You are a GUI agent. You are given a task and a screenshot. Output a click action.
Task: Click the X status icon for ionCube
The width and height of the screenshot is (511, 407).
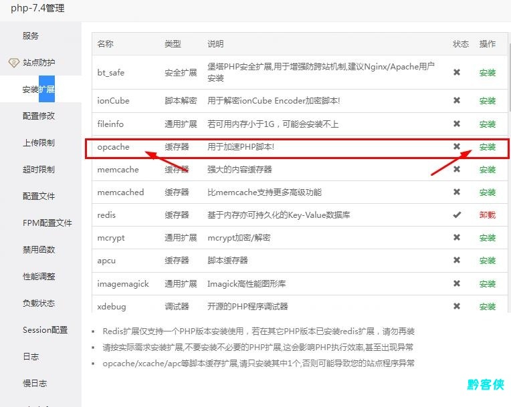pos(457,100)
